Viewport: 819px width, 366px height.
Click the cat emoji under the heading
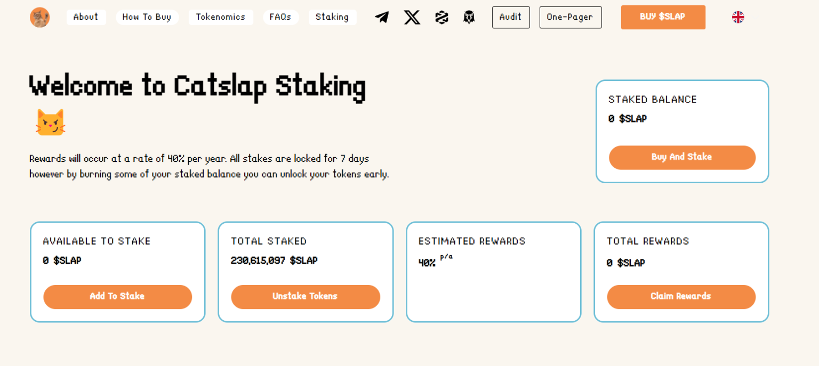tap(50, 121)
